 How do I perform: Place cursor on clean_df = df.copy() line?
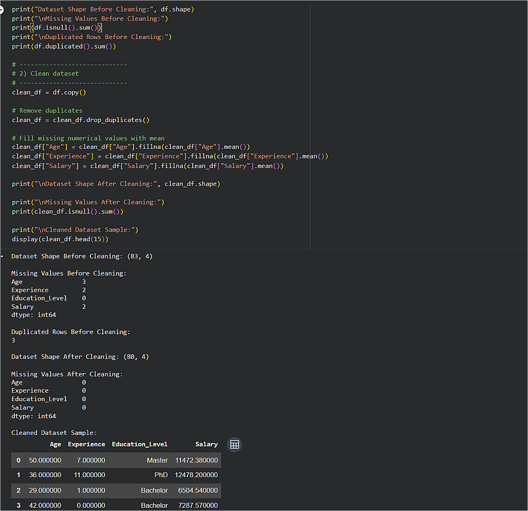pyautogui.click(x=49, y=92)
